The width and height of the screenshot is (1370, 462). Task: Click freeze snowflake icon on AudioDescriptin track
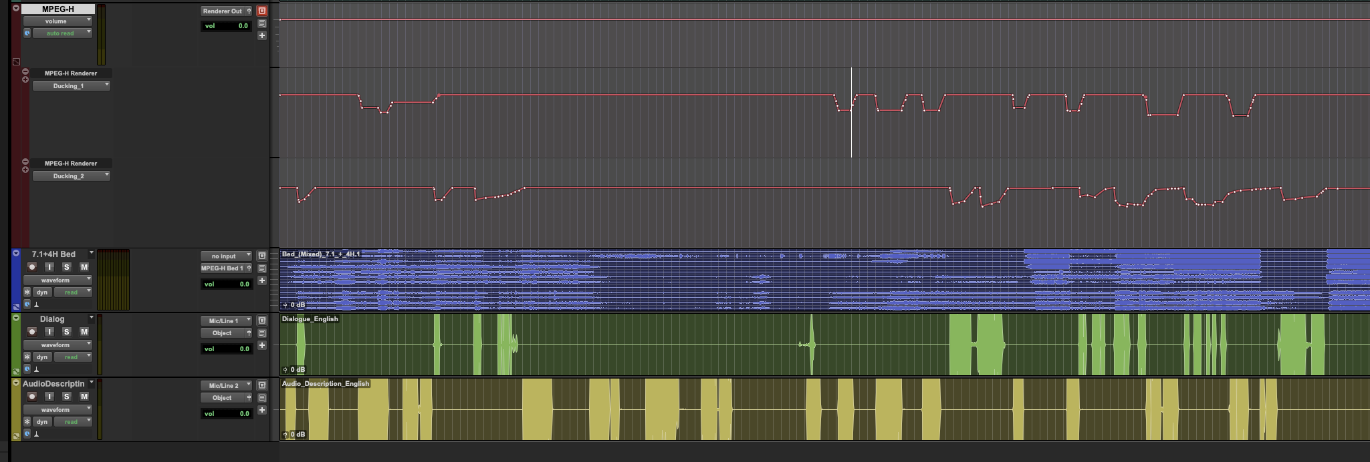[x=27, y=421]
